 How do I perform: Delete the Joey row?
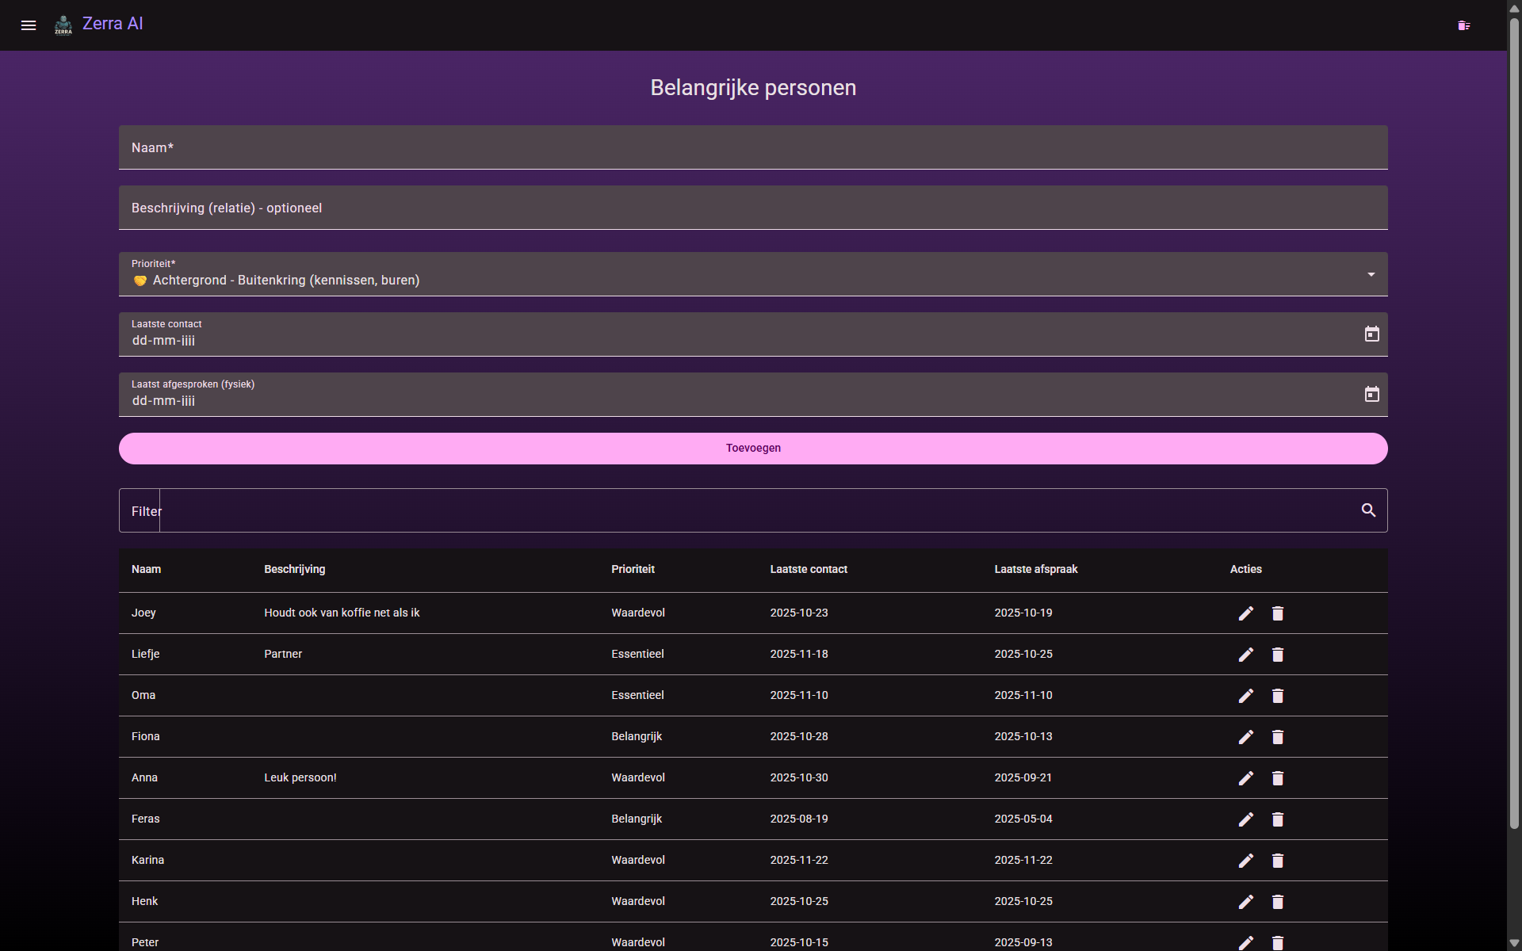[x=1278, y=613]
